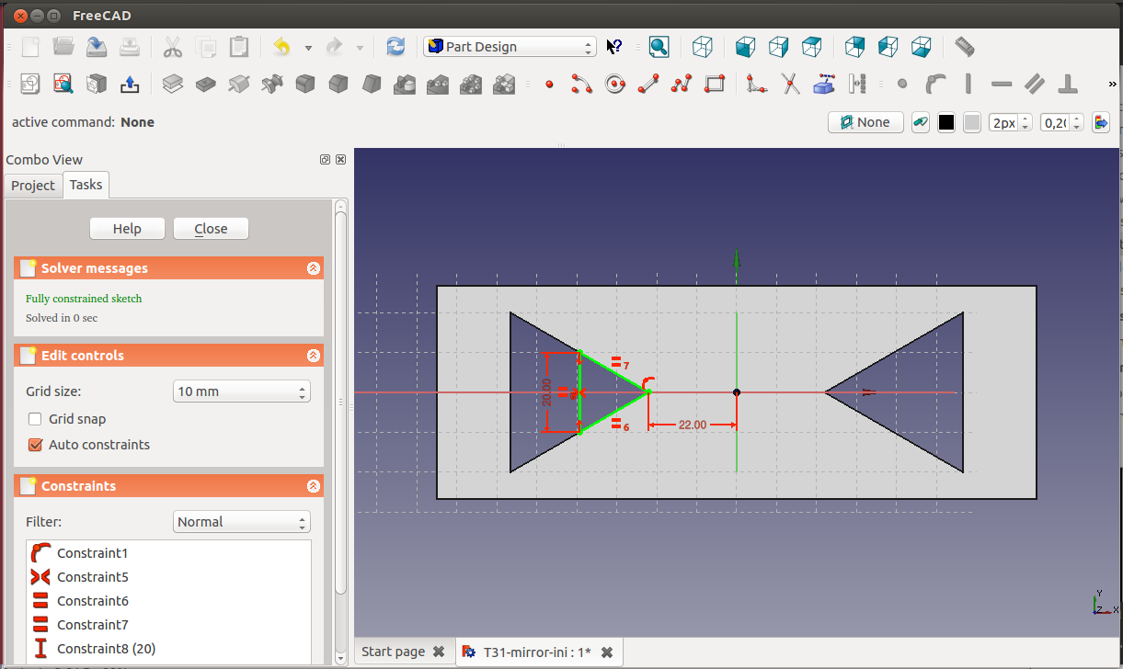Viewport: 1123px width, 669px height.
Task: Open the Part Design workbench dropdown
Action: point(510,47)
